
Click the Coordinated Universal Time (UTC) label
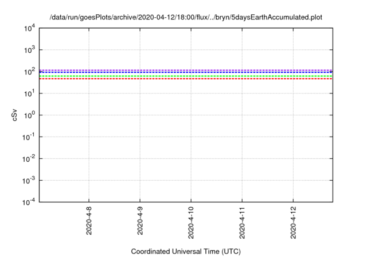pos(186,252)
